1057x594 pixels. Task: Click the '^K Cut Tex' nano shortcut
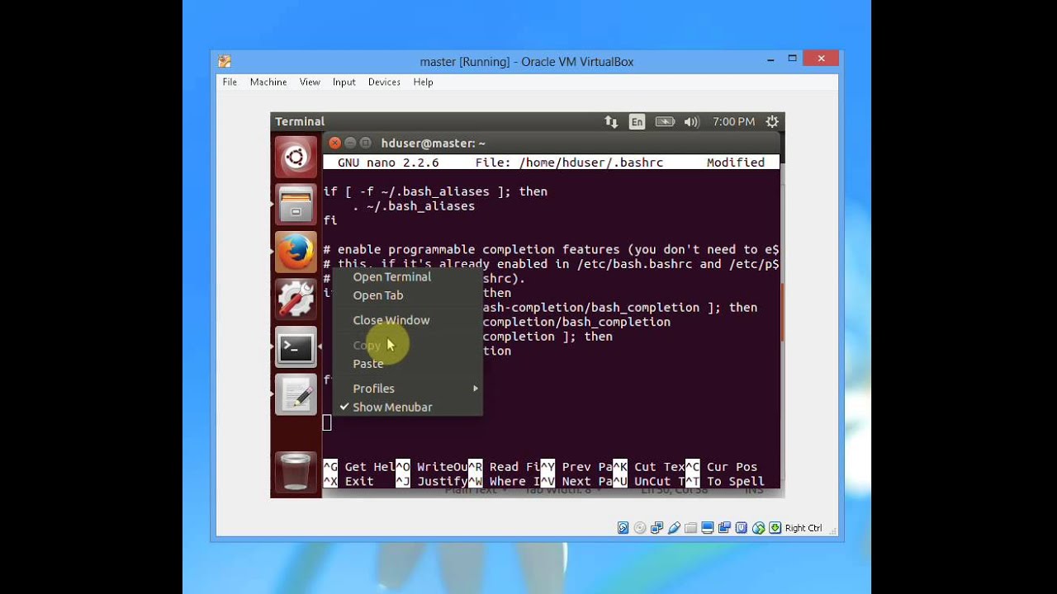(649, 467)
